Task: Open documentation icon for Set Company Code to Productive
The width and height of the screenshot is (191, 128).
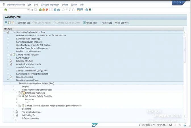Action: tap(20, 96)
